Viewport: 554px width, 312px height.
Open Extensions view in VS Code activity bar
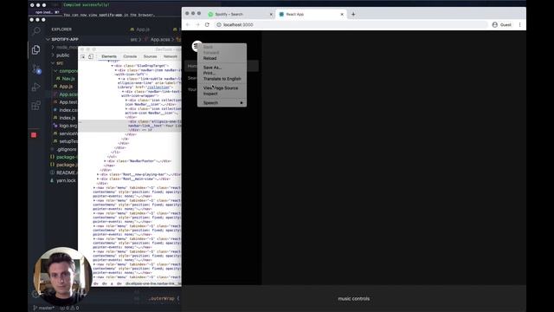tap(36, 106)
